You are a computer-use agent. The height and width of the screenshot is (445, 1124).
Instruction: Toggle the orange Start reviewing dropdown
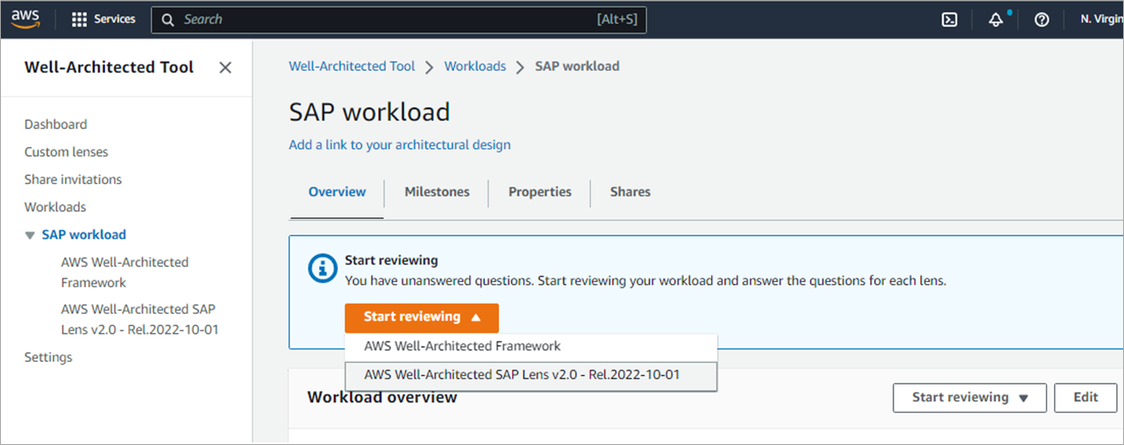[422, 317]
